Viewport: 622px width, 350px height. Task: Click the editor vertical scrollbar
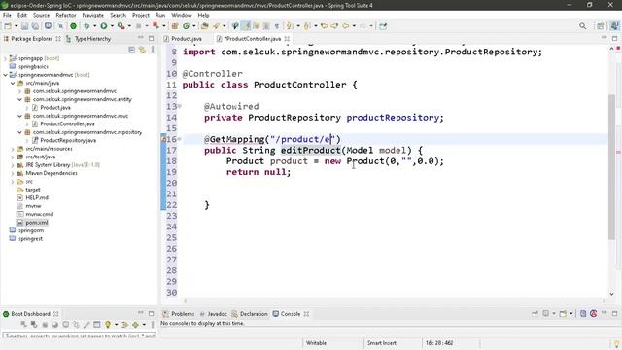point(611,166)
